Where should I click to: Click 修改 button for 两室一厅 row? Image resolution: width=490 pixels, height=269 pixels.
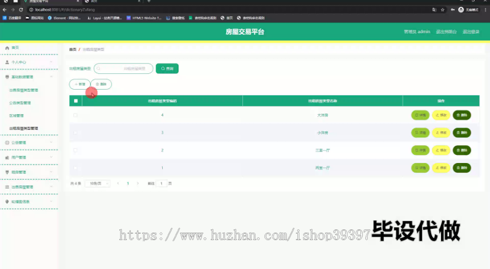[x=441, y=168]
